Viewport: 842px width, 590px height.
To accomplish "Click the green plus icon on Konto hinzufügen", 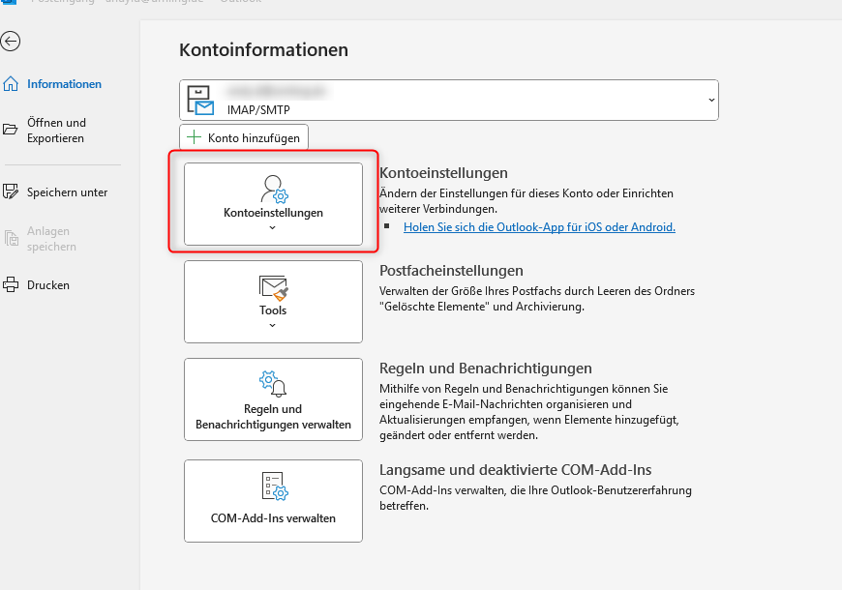I will (195, 138).
